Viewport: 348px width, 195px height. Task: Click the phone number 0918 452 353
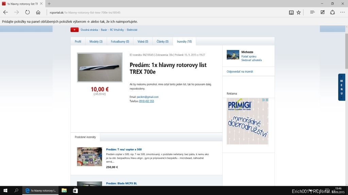[146, 101]
